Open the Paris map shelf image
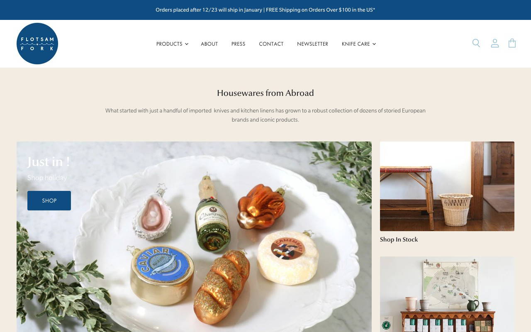 (x=447, y=294)
